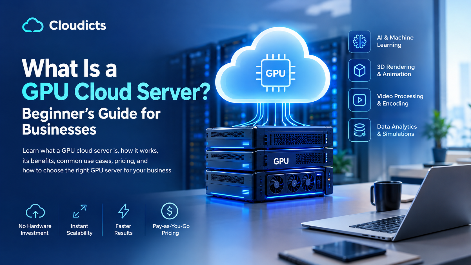Click the "Pay-as-You-Go Pricing" caption

[x=171, y=230]
